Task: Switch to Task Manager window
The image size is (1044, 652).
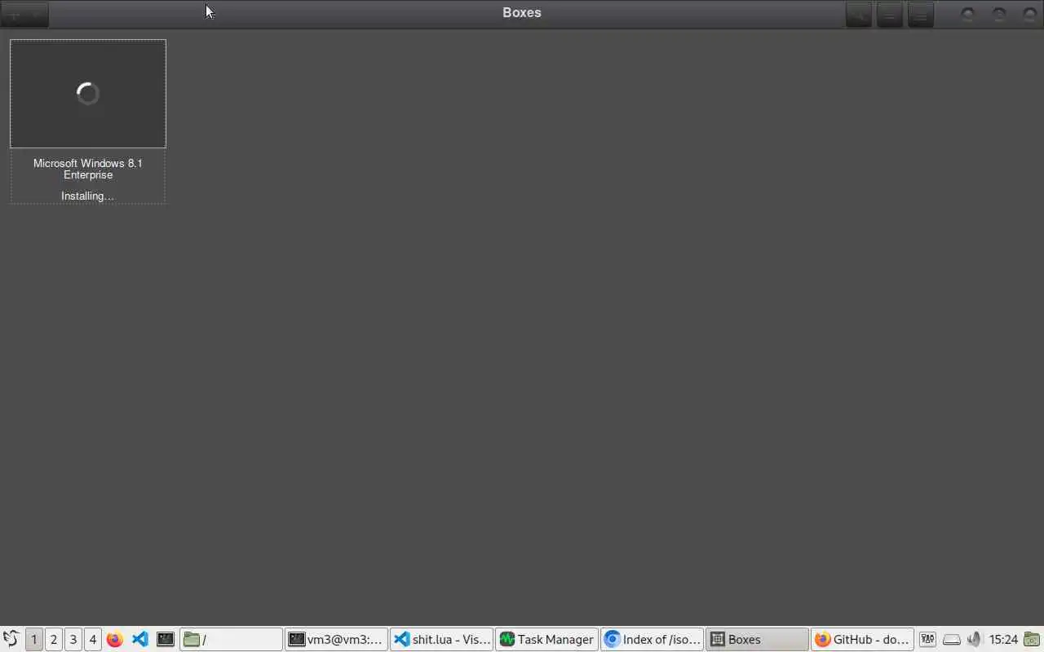Action: pos(546,639)
